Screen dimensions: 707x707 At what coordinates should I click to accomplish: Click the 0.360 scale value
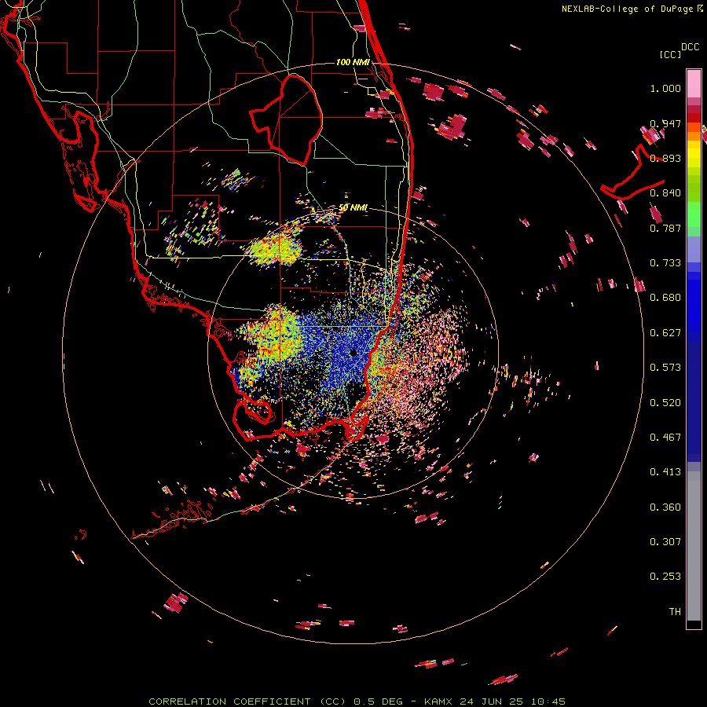665,507
